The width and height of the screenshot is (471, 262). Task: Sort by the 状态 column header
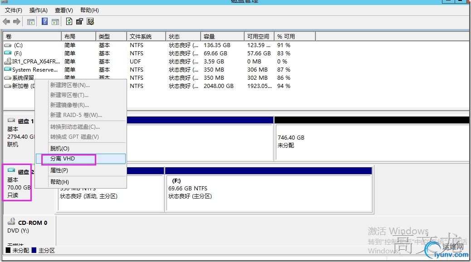pos(183,36)
